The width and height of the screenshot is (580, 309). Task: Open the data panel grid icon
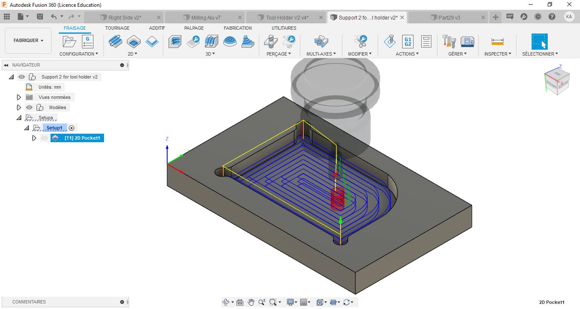[7, 17]
